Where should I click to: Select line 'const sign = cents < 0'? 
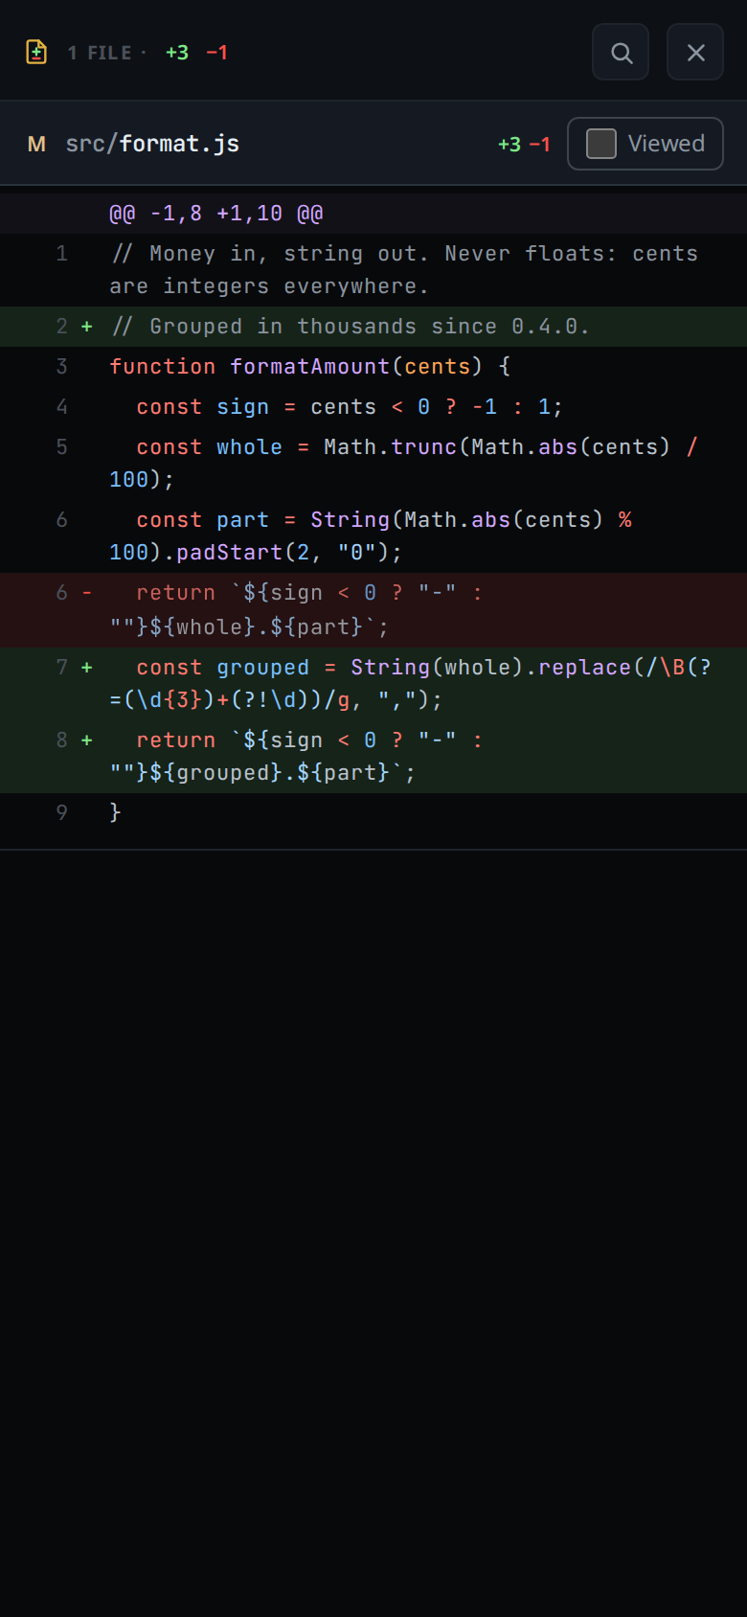[x=373, y=407]
